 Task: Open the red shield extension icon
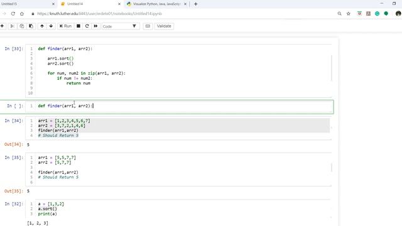click(x=359, y=14)
